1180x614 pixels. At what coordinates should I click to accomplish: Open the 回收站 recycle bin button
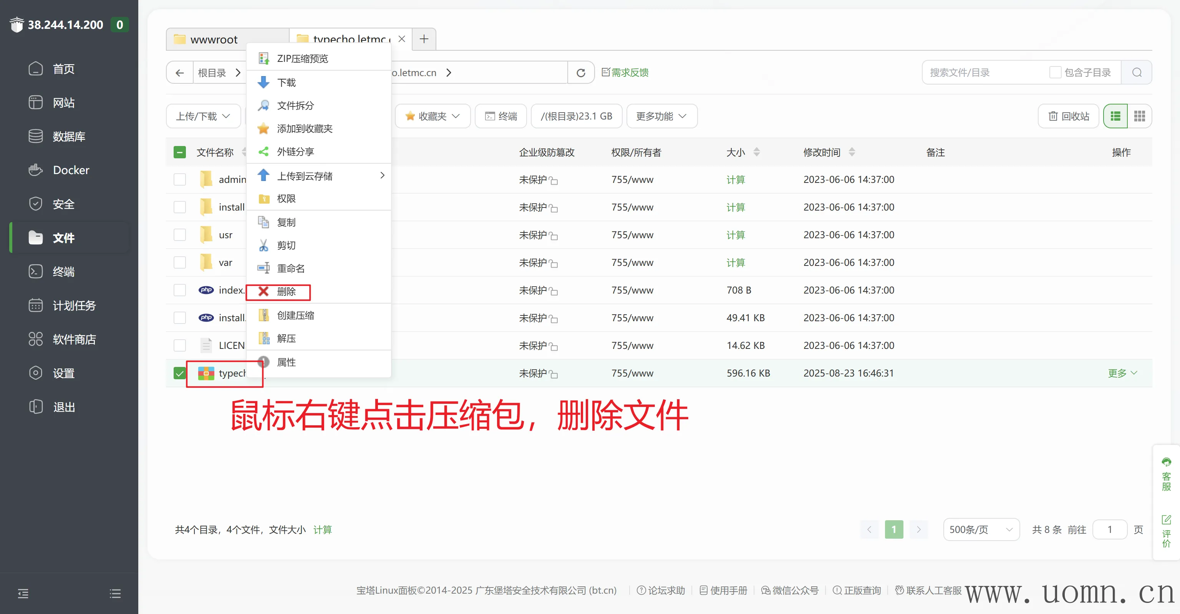tap(1069, 116)
